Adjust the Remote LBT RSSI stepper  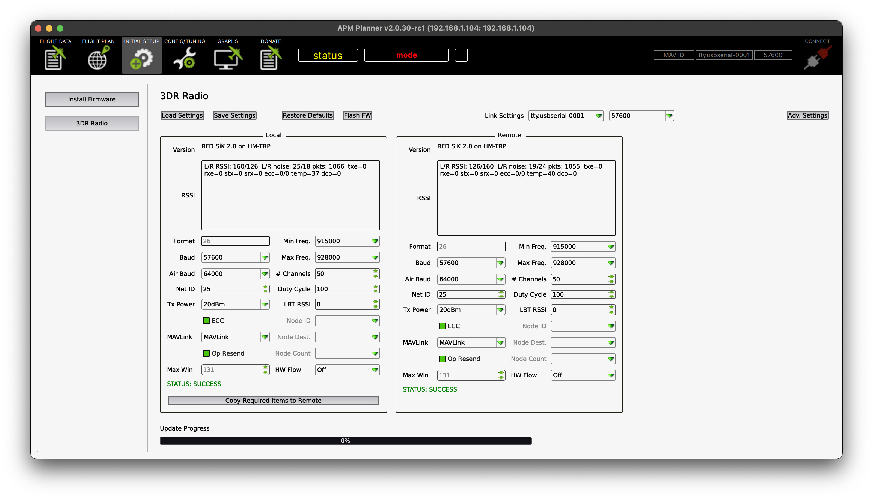611,310
